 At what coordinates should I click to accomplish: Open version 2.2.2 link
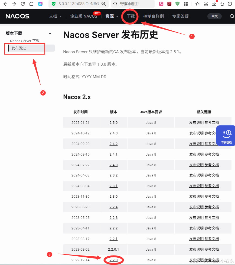tap(113, 228)
